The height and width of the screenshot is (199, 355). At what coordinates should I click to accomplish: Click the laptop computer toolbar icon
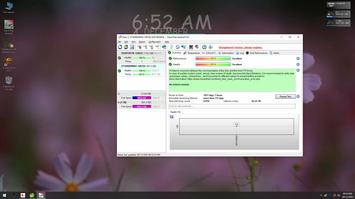tap(191, 47)
